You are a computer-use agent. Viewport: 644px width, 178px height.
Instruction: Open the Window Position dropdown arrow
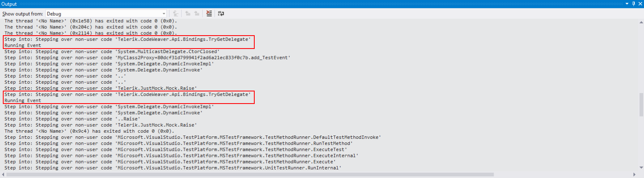click(x=627, y=4)
